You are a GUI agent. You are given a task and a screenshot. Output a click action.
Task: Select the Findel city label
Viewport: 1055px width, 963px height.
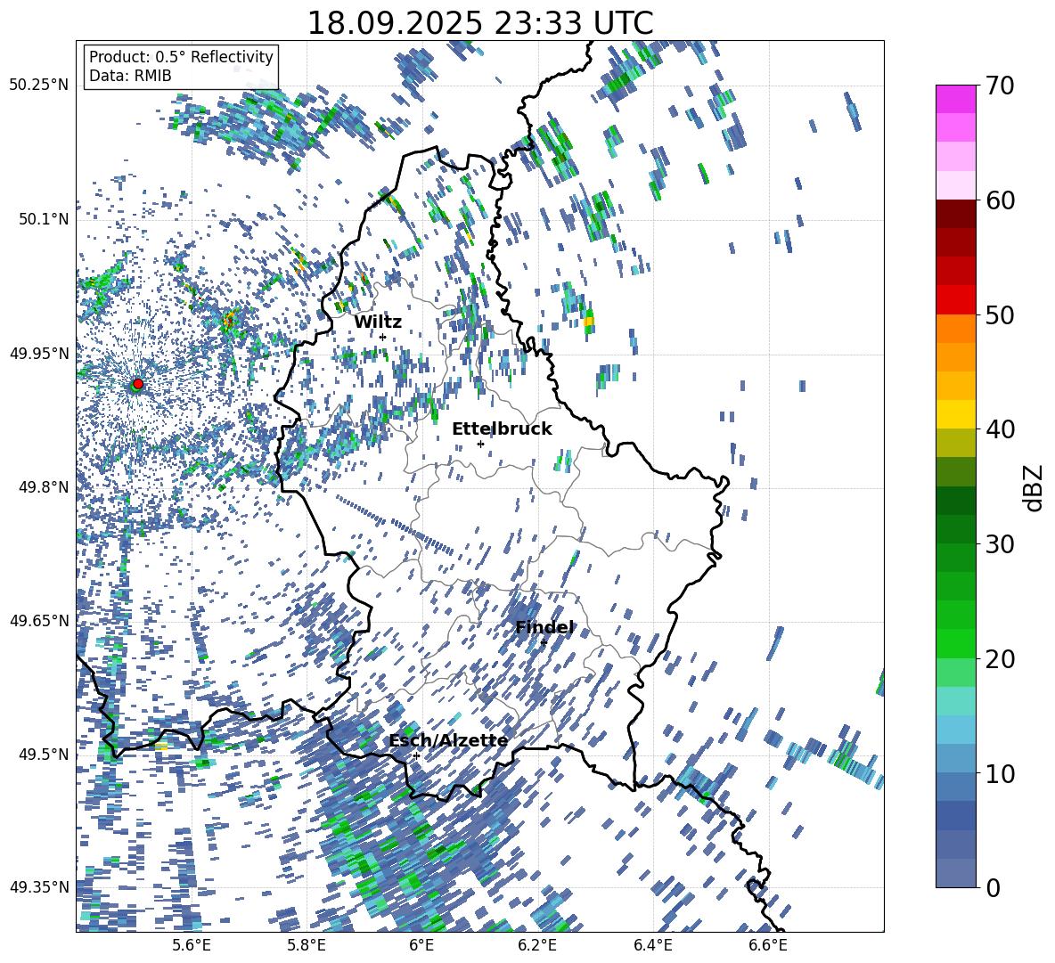click(x=544, y=627)
